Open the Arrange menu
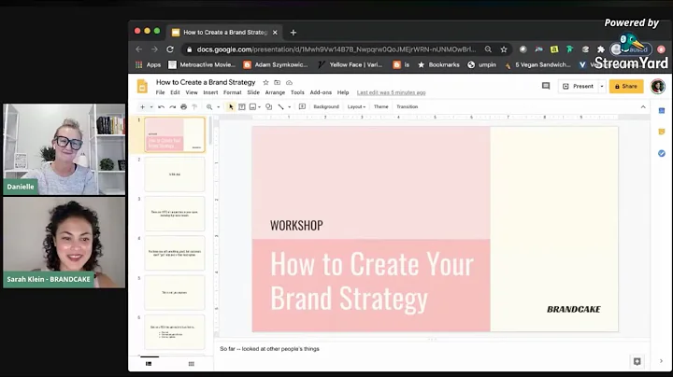Viewport: 673px width, 377px height. (x=275, y=92)
